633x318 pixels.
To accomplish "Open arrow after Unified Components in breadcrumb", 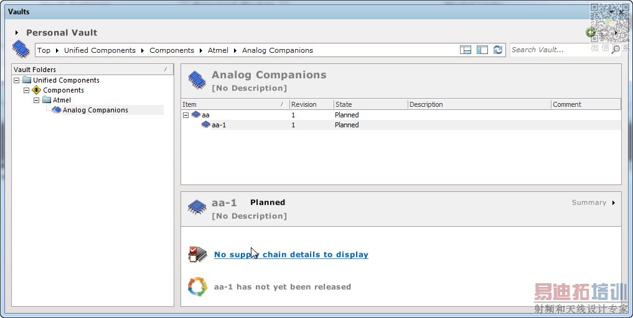I will (143, 50).
